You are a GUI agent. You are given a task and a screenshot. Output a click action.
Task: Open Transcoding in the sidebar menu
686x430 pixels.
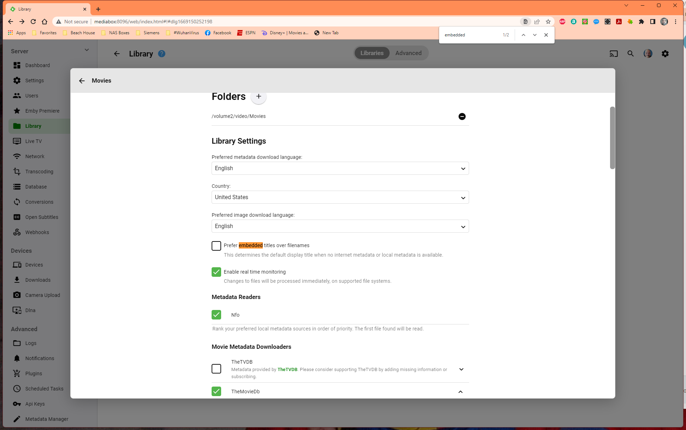coord(39,172)
